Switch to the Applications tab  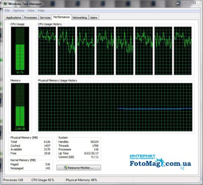(14, 18)
